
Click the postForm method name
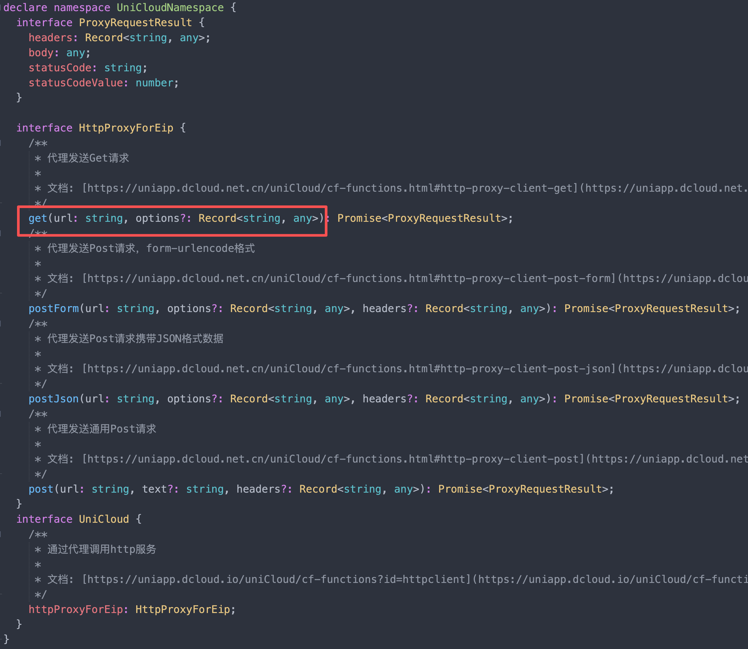(x=54, y=308)
